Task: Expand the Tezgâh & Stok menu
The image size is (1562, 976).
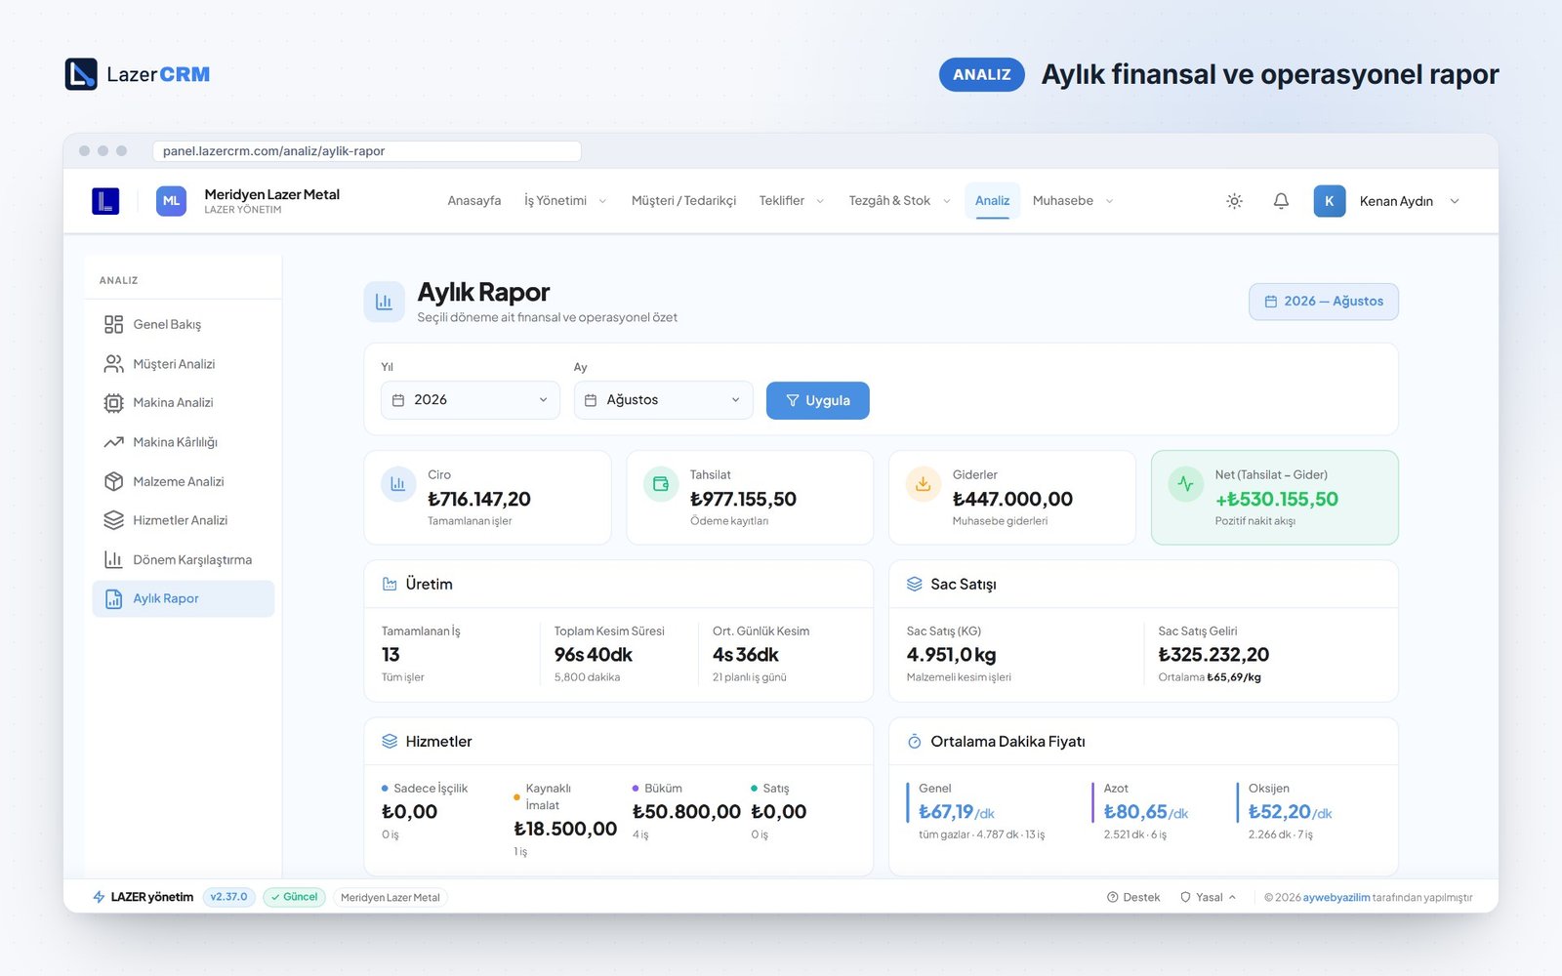Action: 899,201
